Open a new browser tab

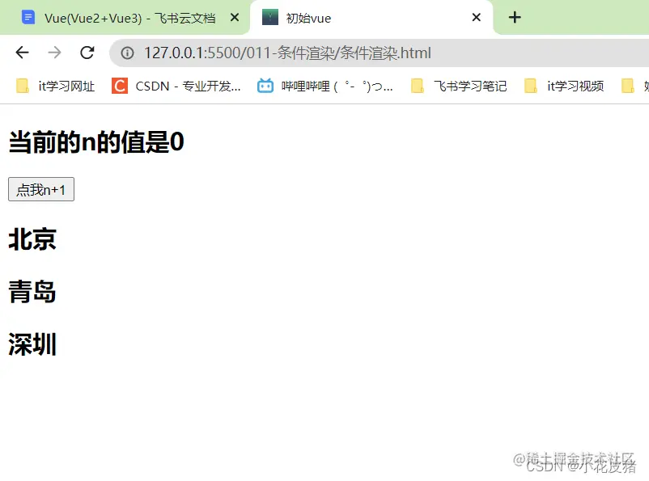pos(515,16)
